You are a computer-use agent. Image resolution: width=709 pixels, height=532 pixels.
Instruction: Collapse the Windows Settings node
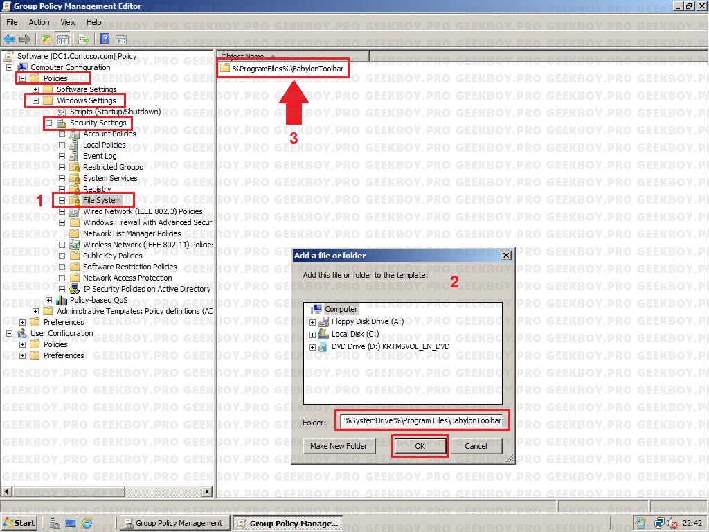click(35, 100)
